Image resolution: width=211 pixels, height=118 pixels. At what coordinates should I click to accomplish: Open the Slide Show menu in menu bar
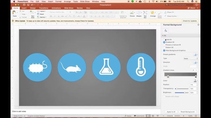pyautogui.click(x=85, y=1)
